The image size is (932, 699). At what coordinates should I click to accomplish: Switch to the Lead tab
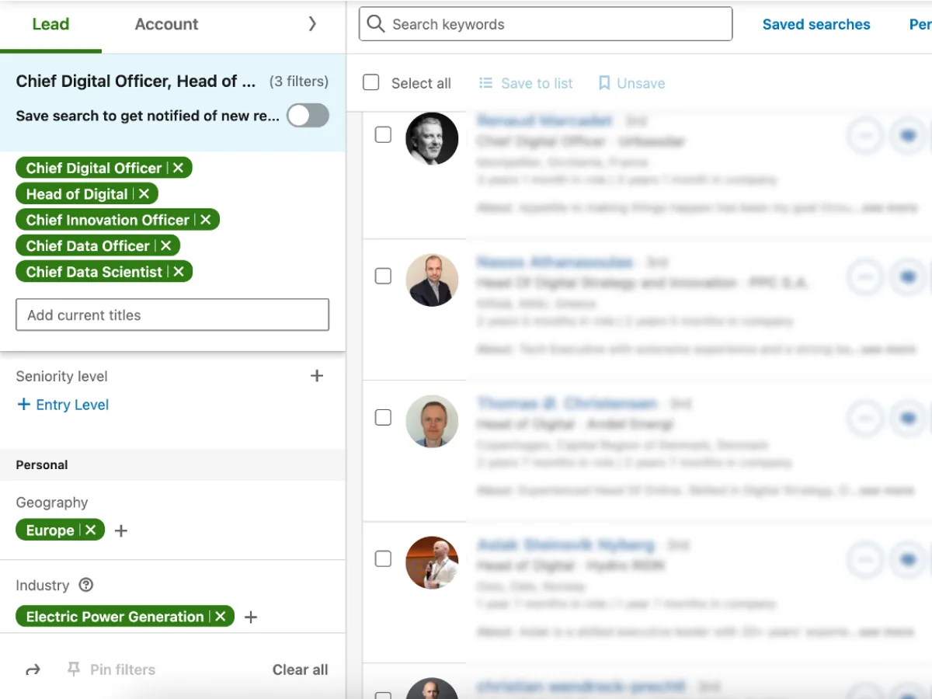tap(50, 24)
